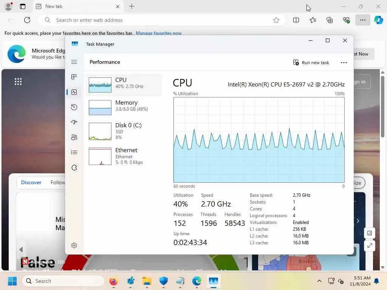Click previous news carousel arrow
This screenshot has height=290, width=387.
point(21,250)
